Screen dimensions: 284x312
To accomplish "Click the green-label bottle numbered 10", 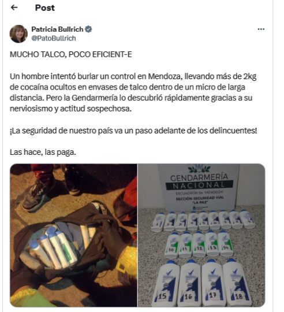I will pyautogui.click(x=172, y=245).
